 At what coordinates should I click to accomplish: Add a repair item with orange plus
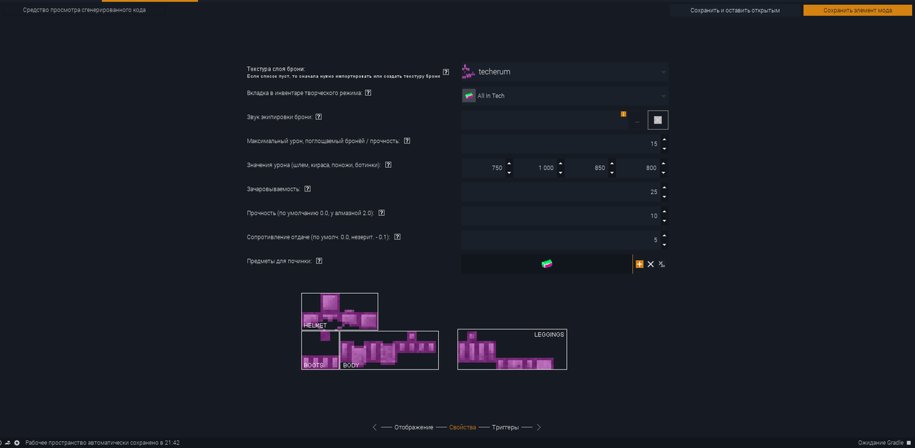coord(639,264)
